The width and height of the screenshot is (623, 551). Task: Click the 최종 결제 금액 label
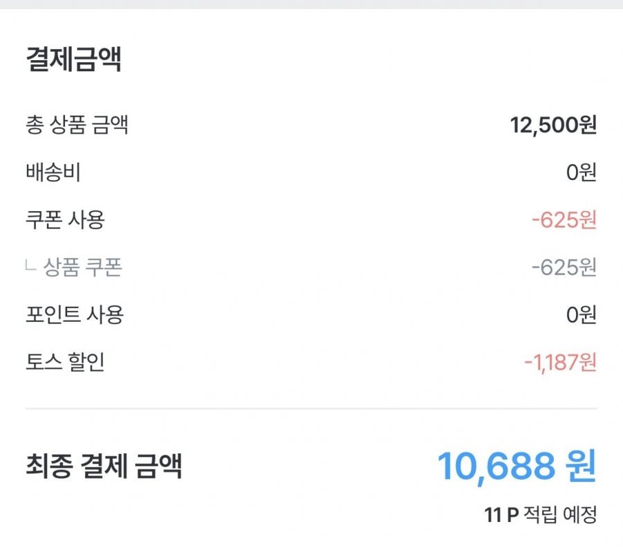(104, 466)
